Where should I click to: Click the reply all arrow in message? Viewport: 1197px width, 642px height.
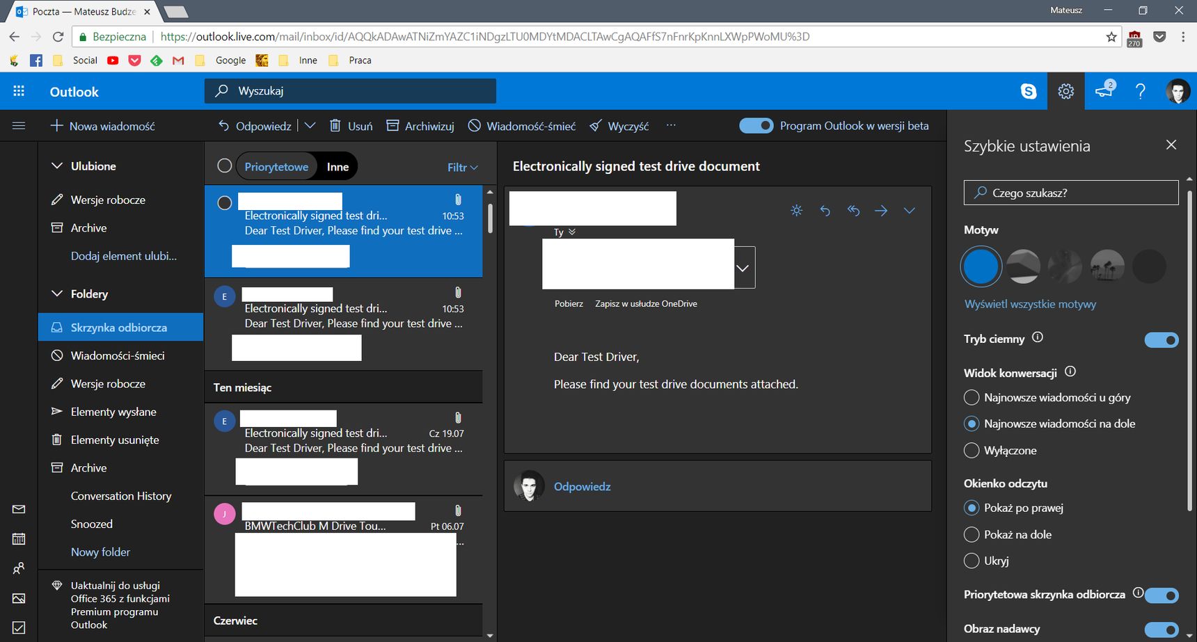click(x=853, y=210)
